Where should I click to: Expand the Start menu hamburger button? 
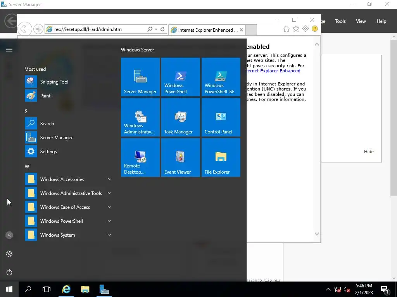coord(9,49)
